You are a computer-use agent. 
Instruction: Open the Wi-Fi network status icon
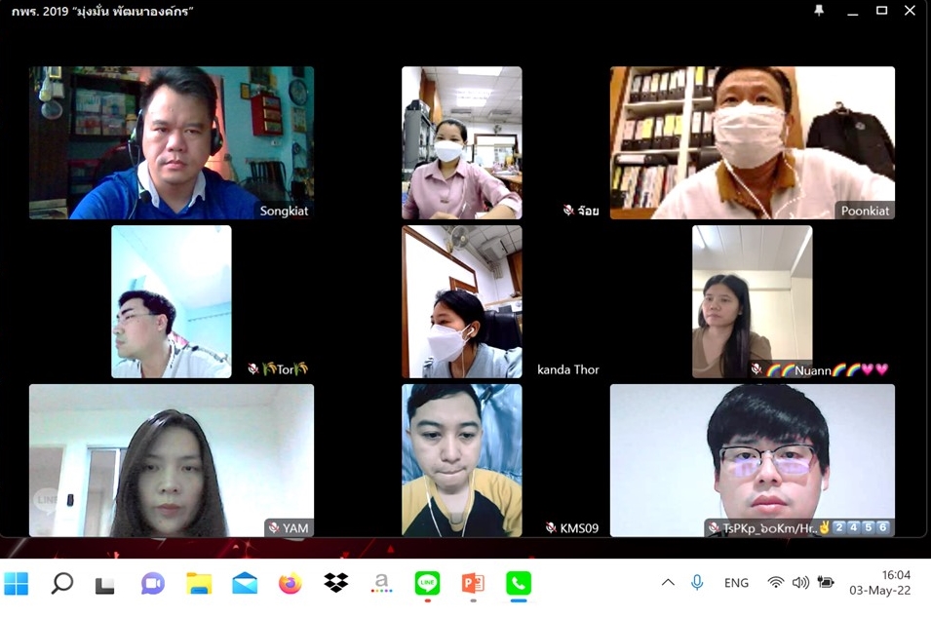(x=775, y=582)
